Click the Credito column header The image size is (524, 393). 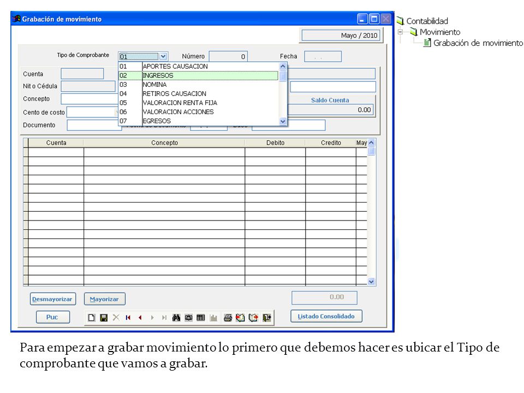coord(331,142)
